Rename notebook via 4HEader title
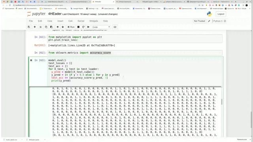This screenshot has width=253, height=142. click(x=55, y=14)
